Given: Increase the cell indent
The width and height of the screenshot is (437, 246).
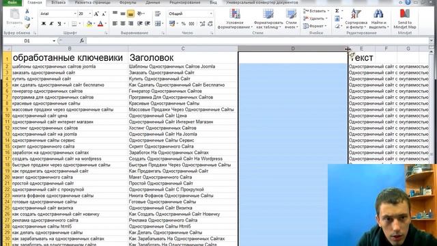Looking at the screenshot, I should [147, 24].
